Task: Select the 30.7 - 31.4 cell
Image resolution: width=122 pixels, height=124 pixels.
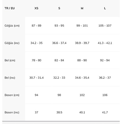Action: 37,78
